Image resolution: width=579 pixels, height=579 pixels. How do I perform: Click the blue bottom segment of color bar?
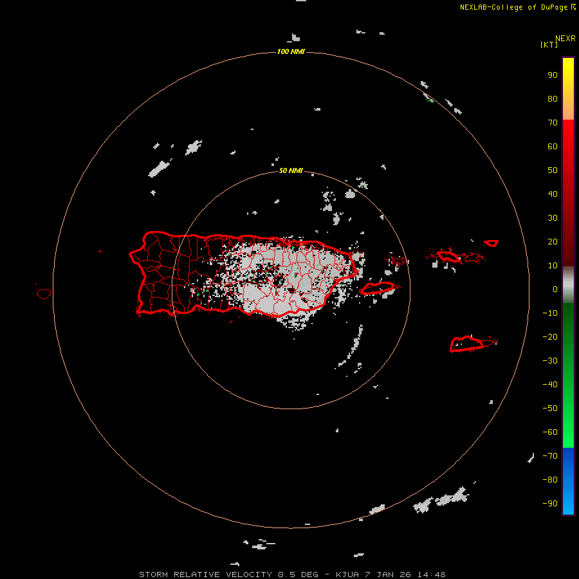click(568, 481)
